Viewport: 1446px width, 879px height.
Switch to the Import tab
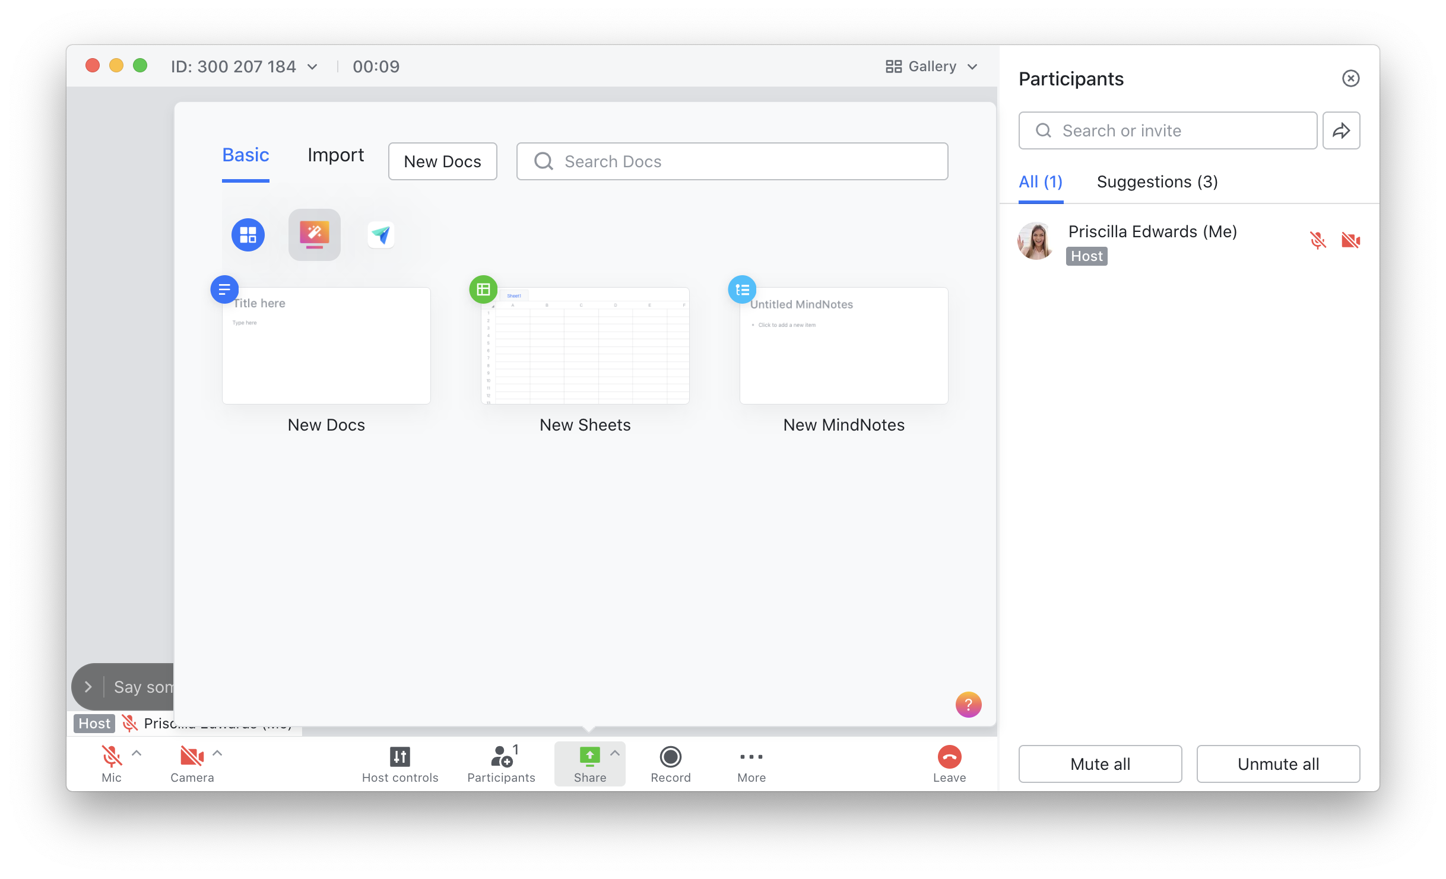click(335, 155)
